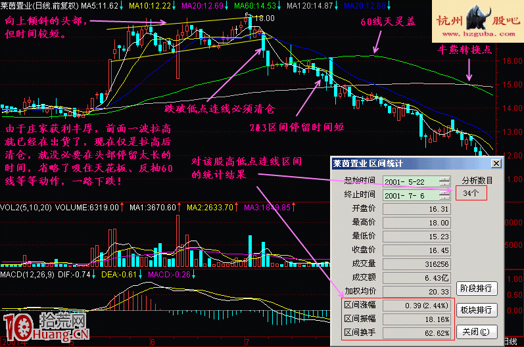Click the month 7 timeline marker
The width and height of the screenshot is (524, 347).
point(247,342)
